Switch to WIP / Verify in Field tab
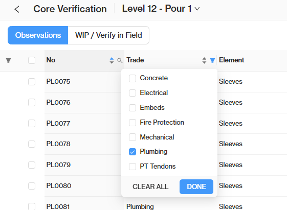Screen dimensions: 287x210 click(x=108, y=35)
